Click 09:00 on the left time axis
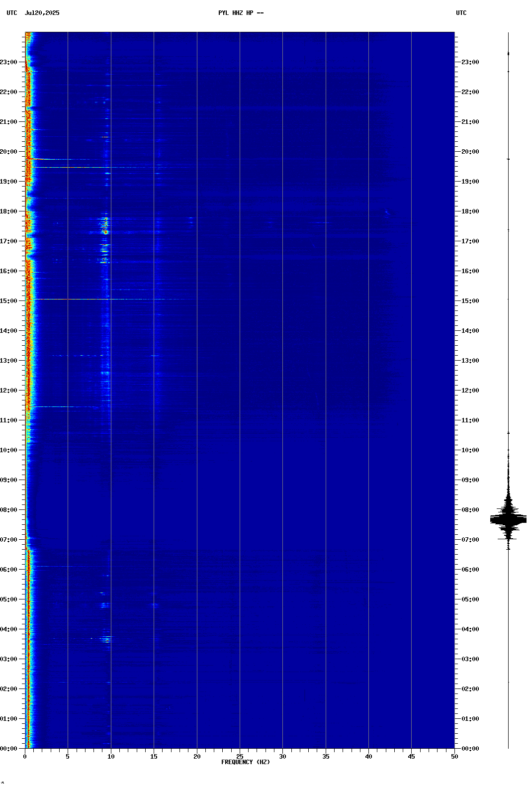 8,480
